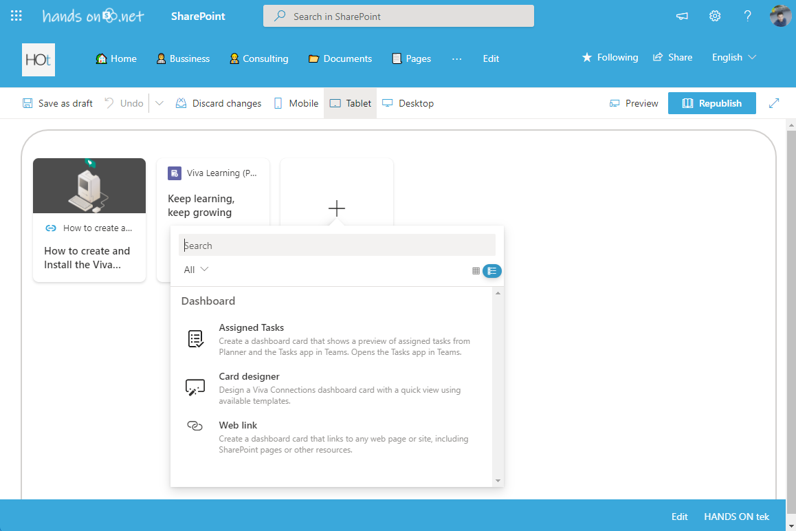Open the English language dropdown

click(734, 58)
